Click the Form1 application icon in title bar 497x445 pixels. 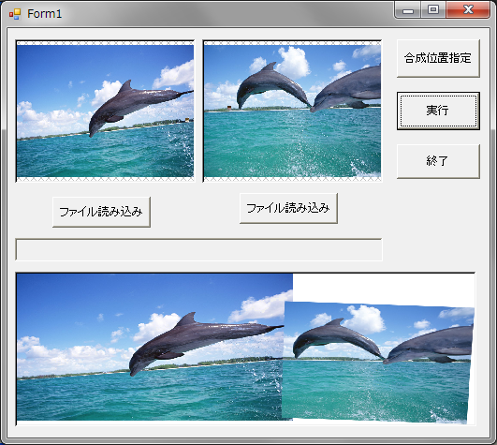pyautogui.click(x=15, y=14)
